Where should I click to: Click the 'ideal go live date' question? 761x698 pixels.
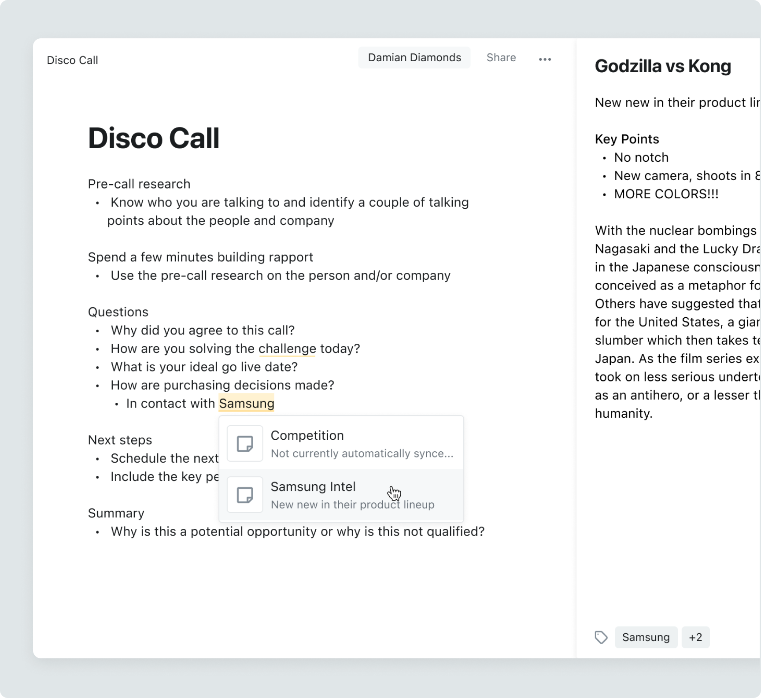click(x=204, y=367)
